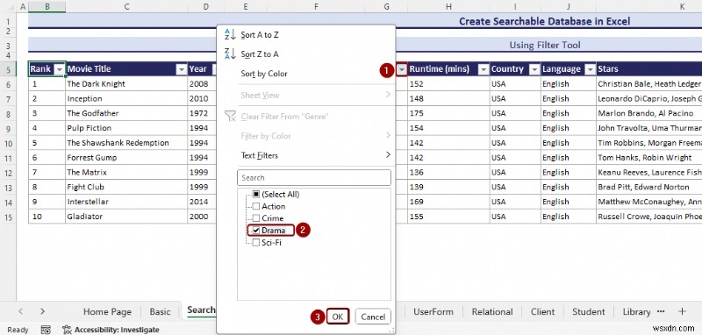The width and height of the screenshot is (702, 335).
Task: Click the Using Filter Tool subtitle
Action: [544, 45]
